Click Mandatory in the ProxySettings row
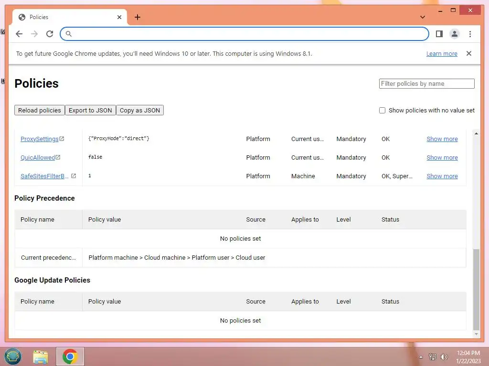The image size is (489, 366). coord(351,139)
